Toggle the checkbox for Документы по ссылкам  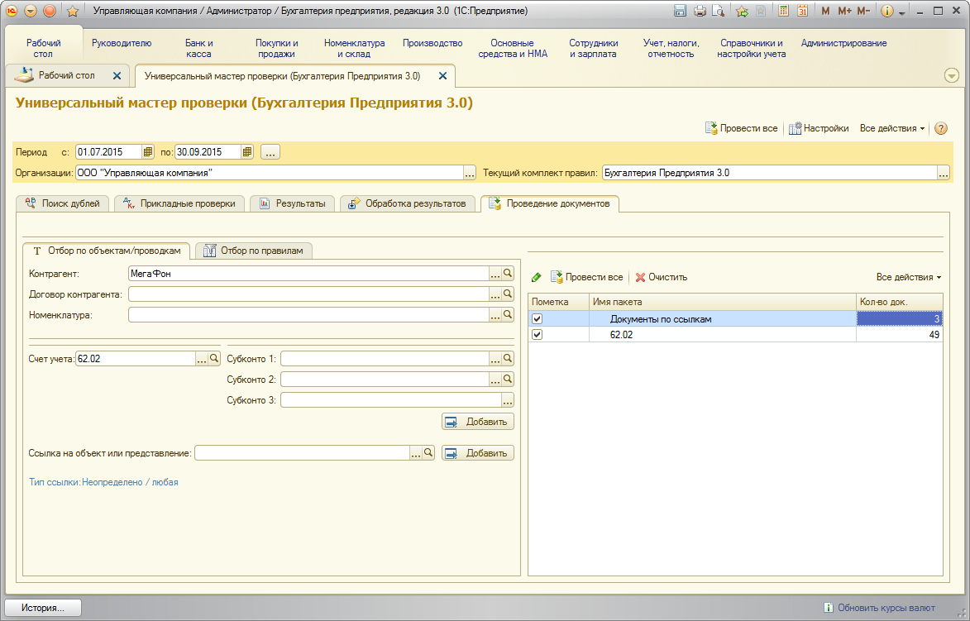[x=537, y=319]
